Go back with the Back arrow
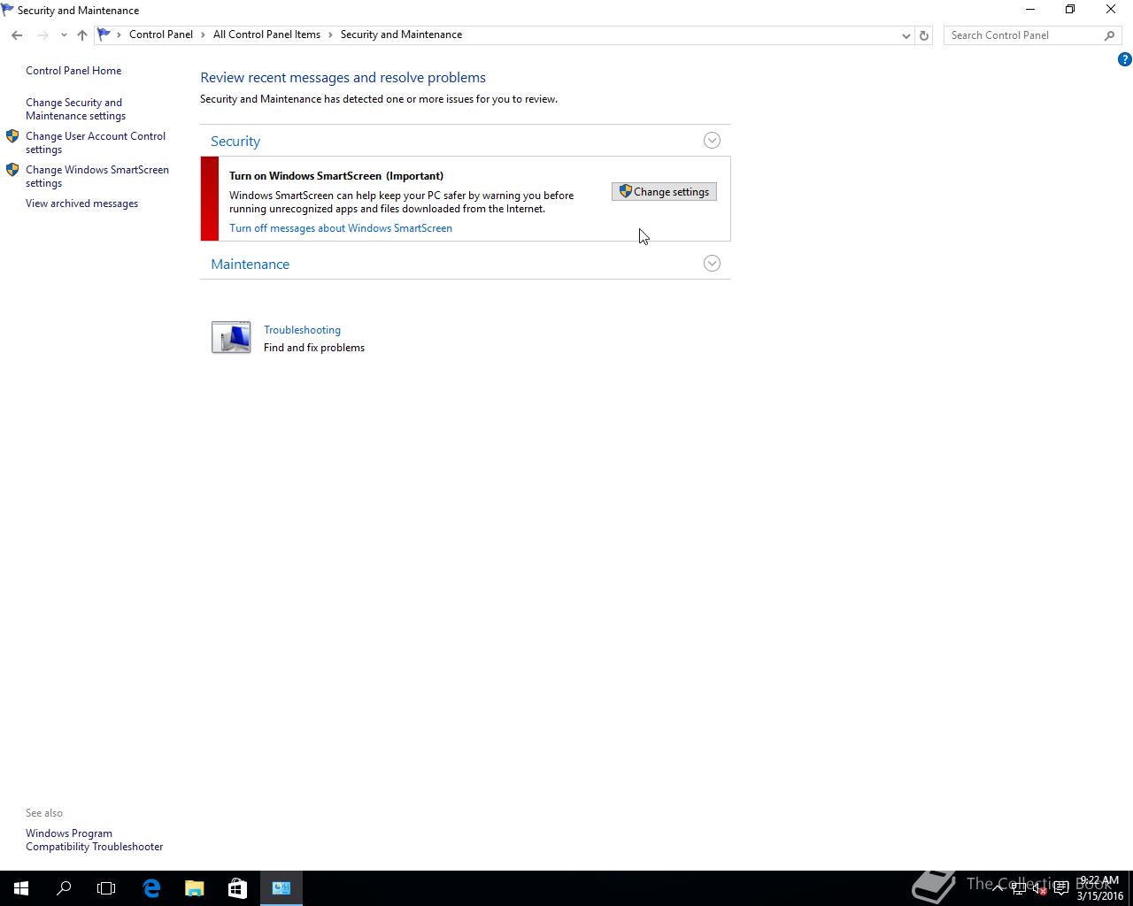Image resolution: width=1133 pixels, height=906 pixels. 17,35
